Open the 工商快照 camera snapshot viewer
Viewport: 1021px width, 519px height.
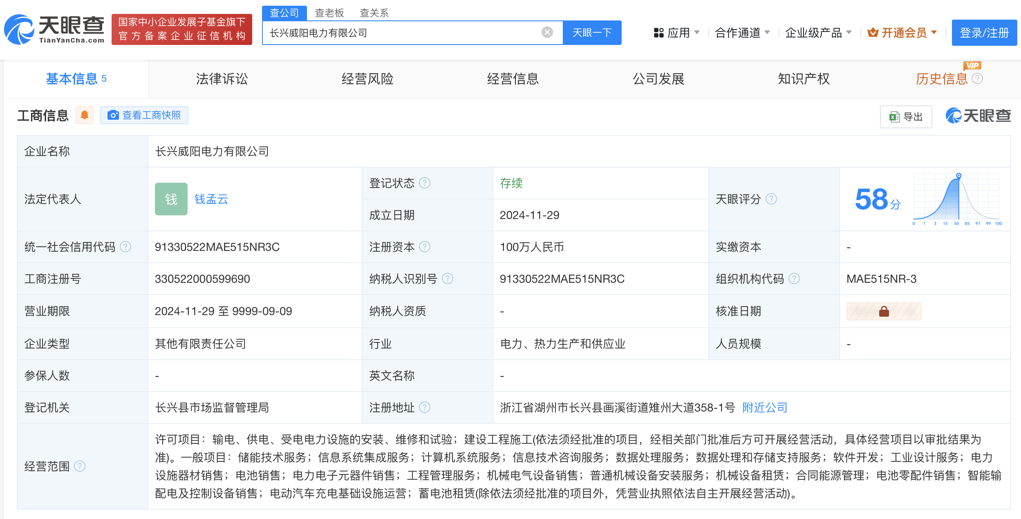[144, 115]
